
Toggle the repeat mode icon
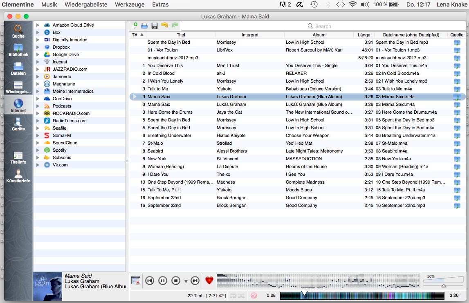point(233,295)
